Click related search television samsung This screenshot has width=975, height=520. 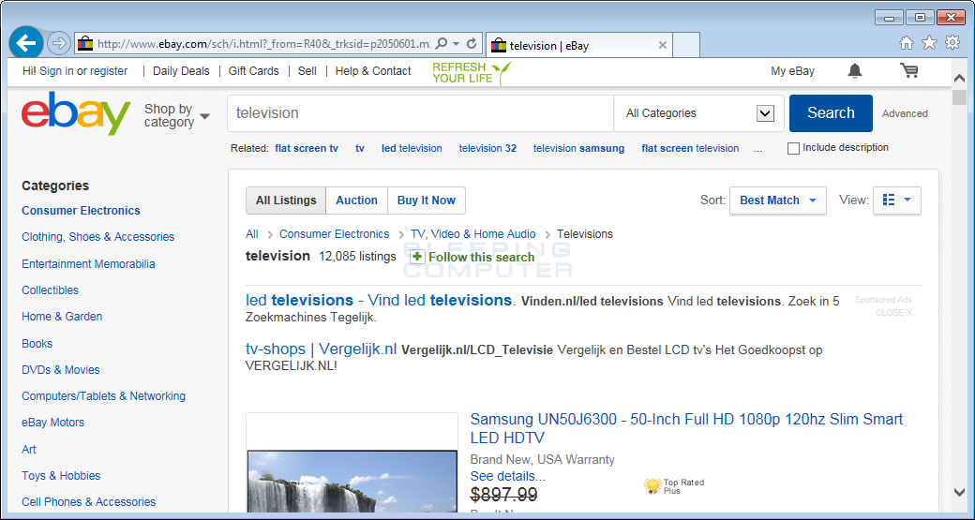coord(579,148)
